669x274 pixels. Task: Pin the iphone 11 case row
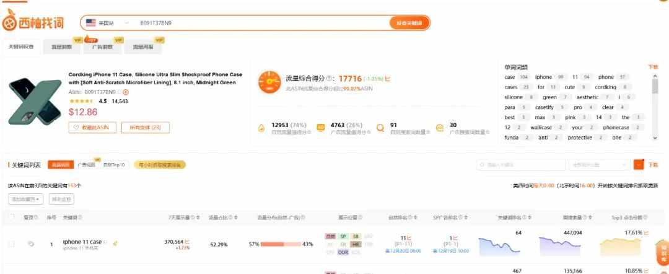31,244
